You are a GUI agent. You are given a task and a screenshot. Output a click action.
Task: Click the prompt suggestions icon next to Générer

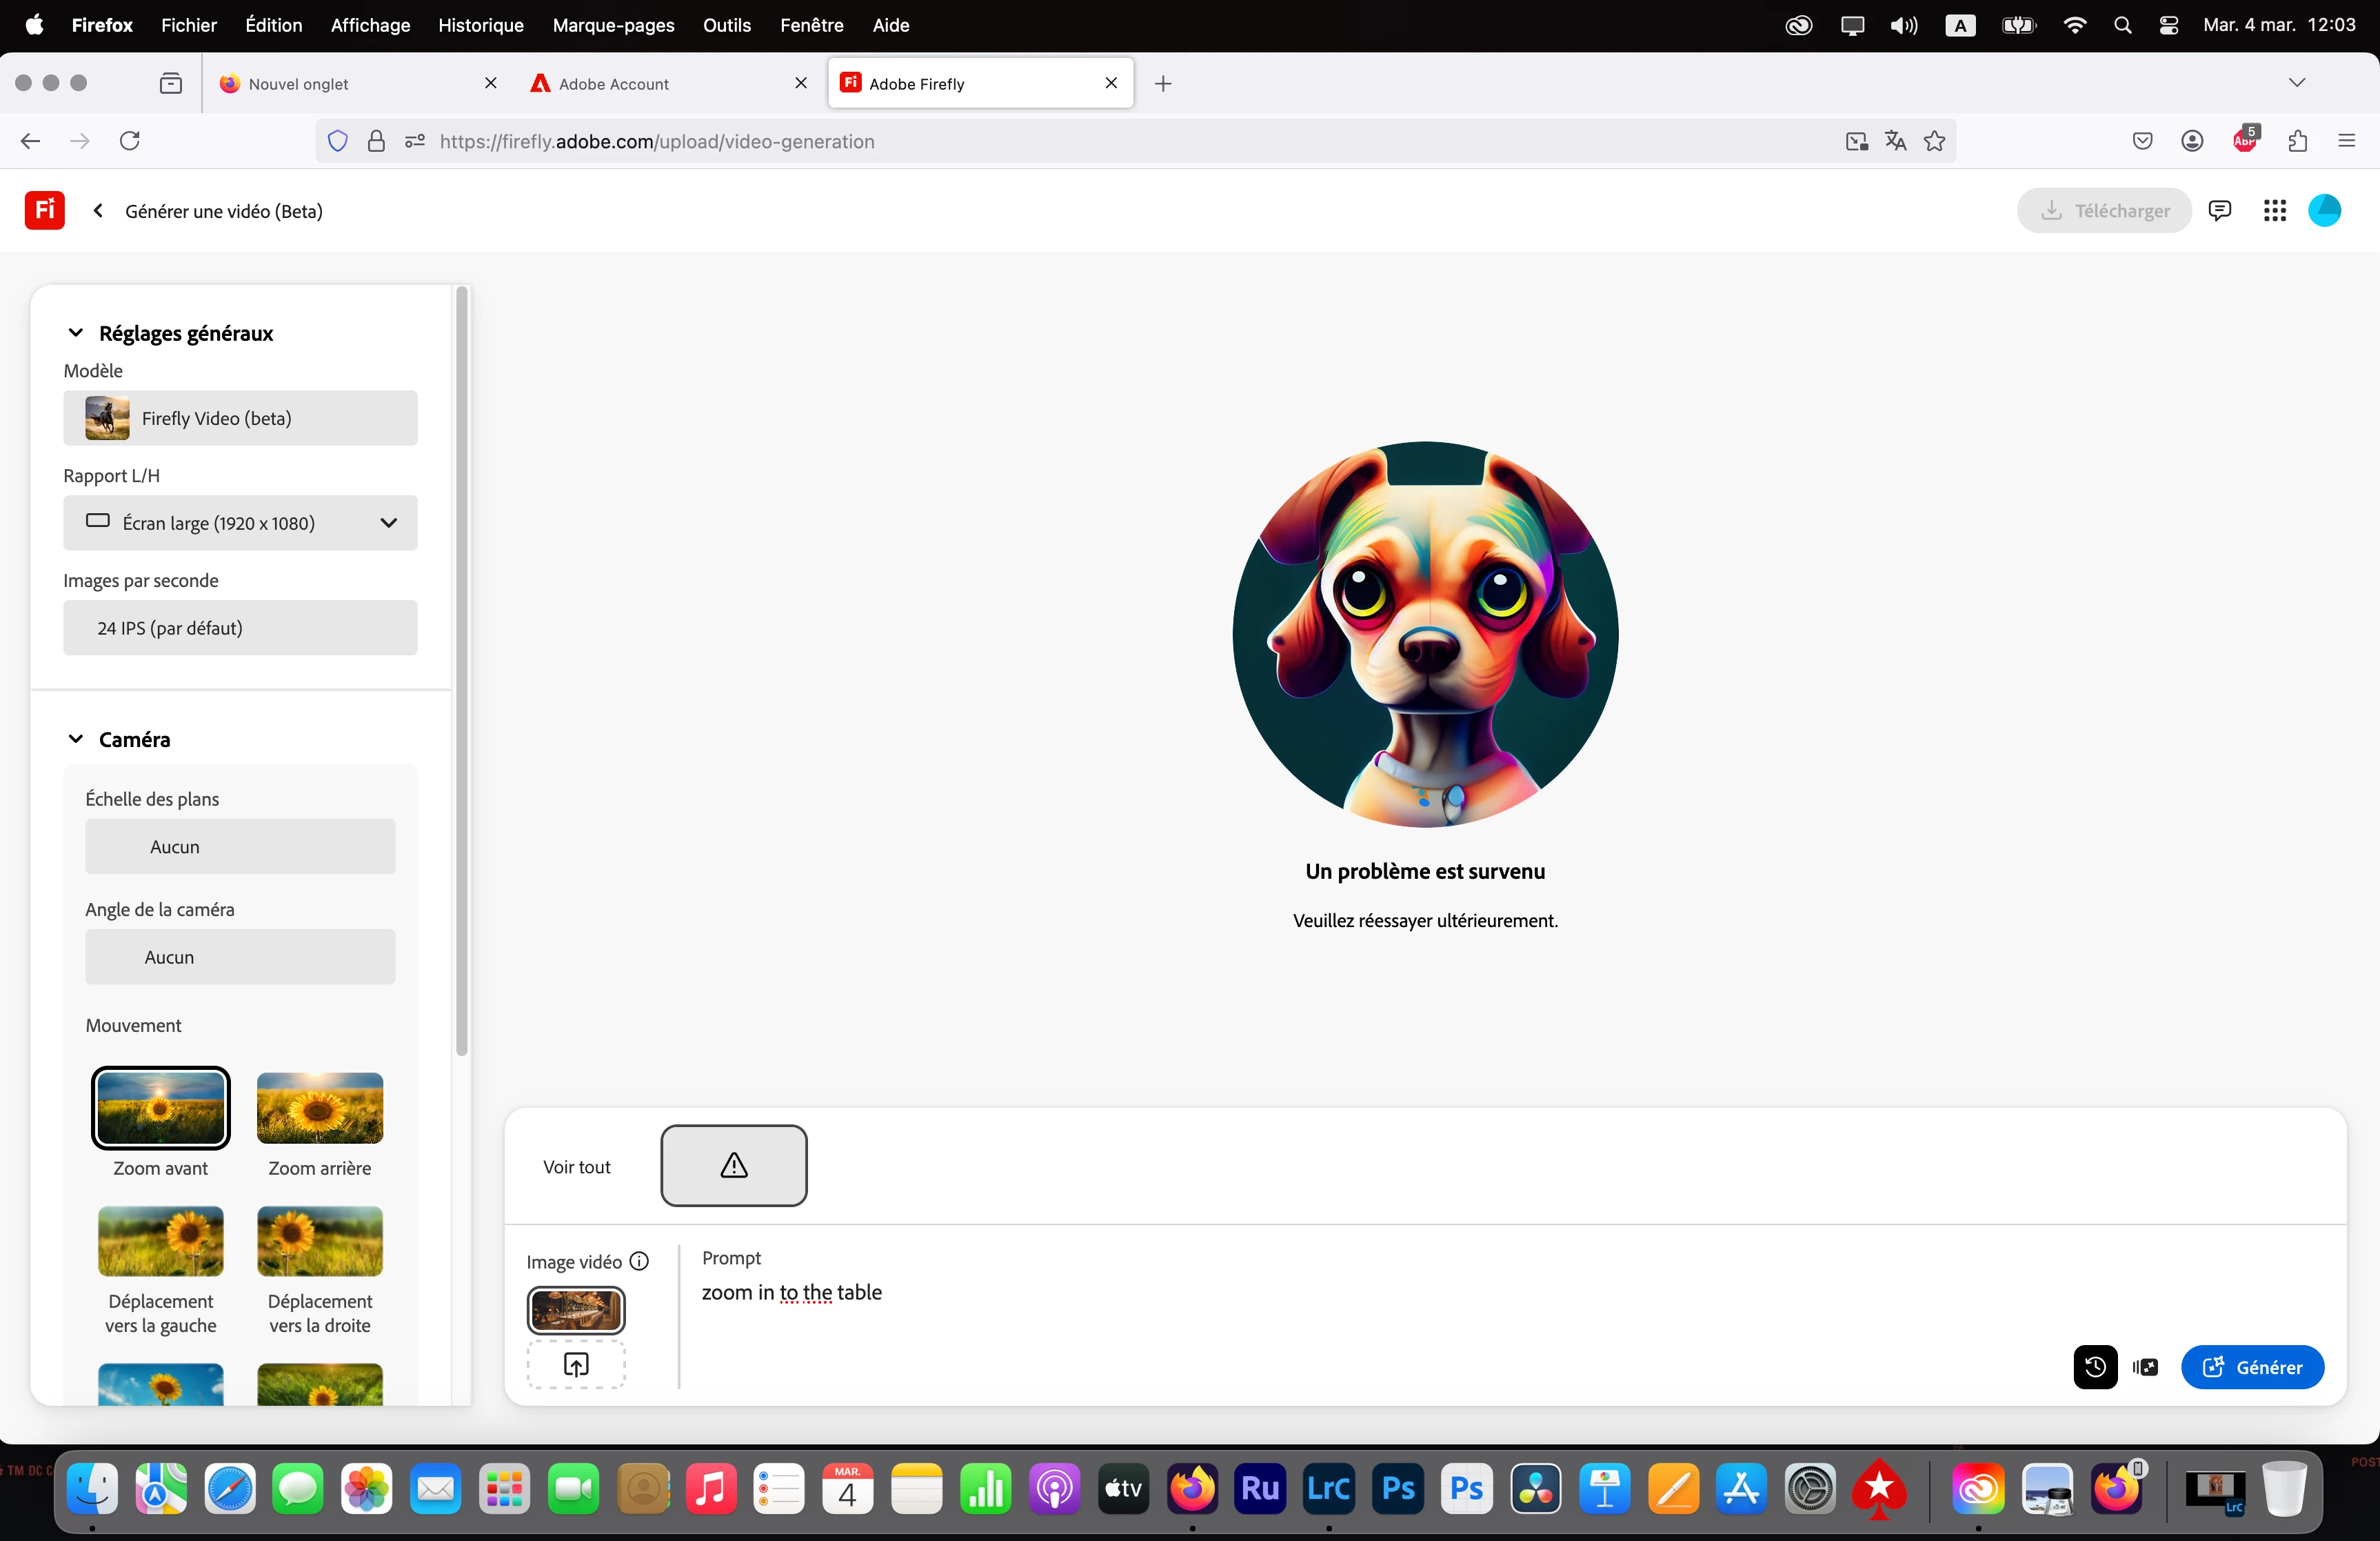pos(2145,1367)
